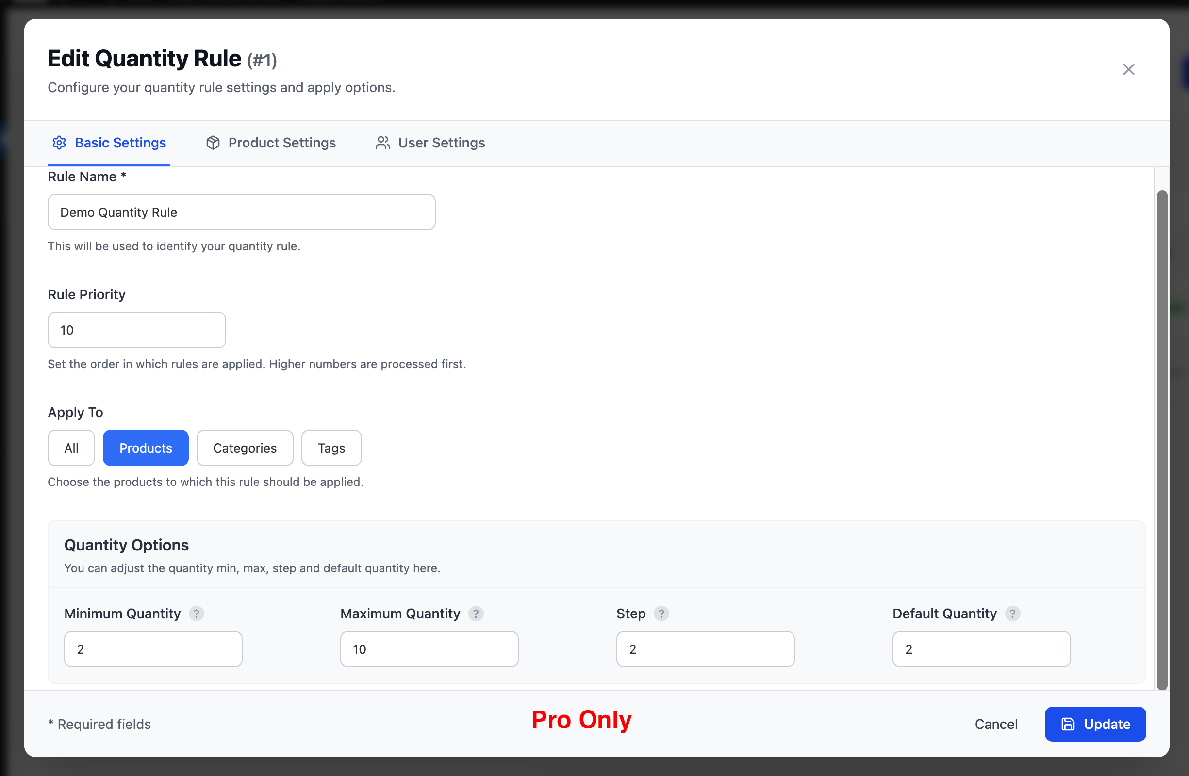The height and width of the screenshot is (776, 1189).
Task: Click into the Rule Name text field
Action: [x=241, y=212]
